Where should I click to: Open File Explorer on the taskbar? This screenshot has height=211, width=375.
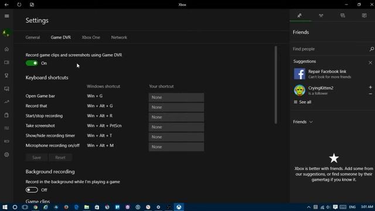[87, 207]
